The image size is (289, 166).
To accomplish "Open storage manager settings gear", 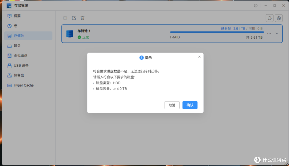I will pos(279,18).
